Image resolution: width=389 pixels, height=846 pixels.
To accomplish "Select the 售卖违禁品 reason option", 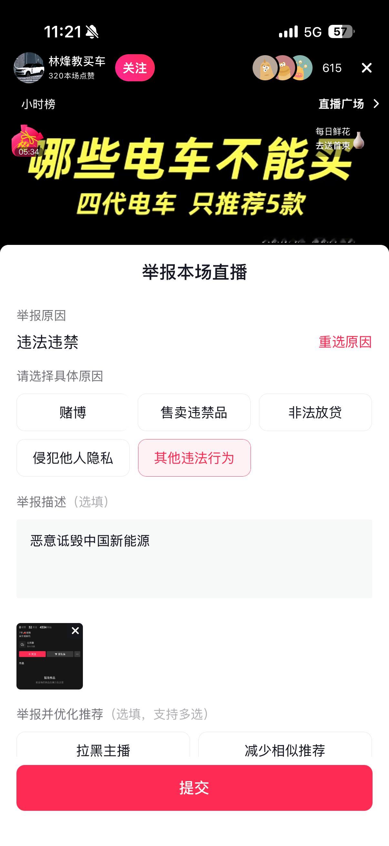I will (194, 412).
